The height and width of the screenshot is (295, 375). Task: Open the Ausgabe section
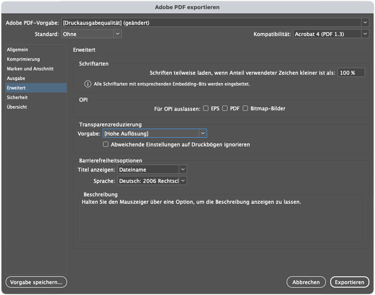(x=36, y=78)
